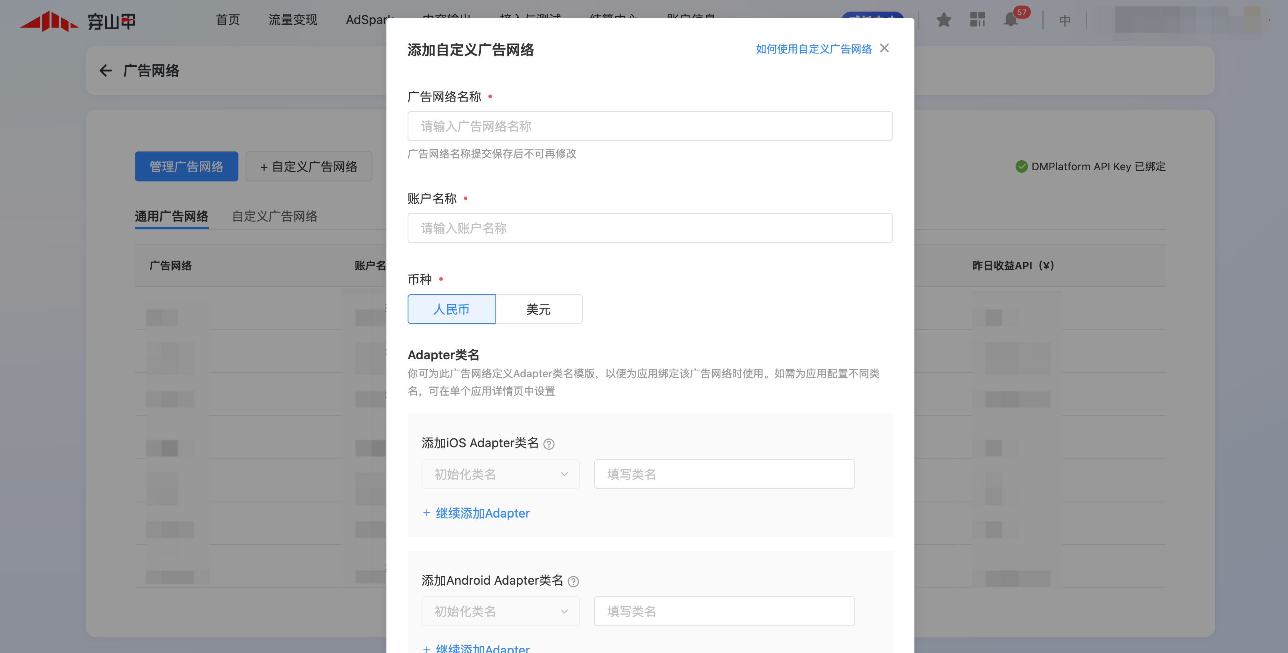Switch to 自定义广告网络 tab
The width and height of the screenshot is (1288, 653).
(274, 216)
